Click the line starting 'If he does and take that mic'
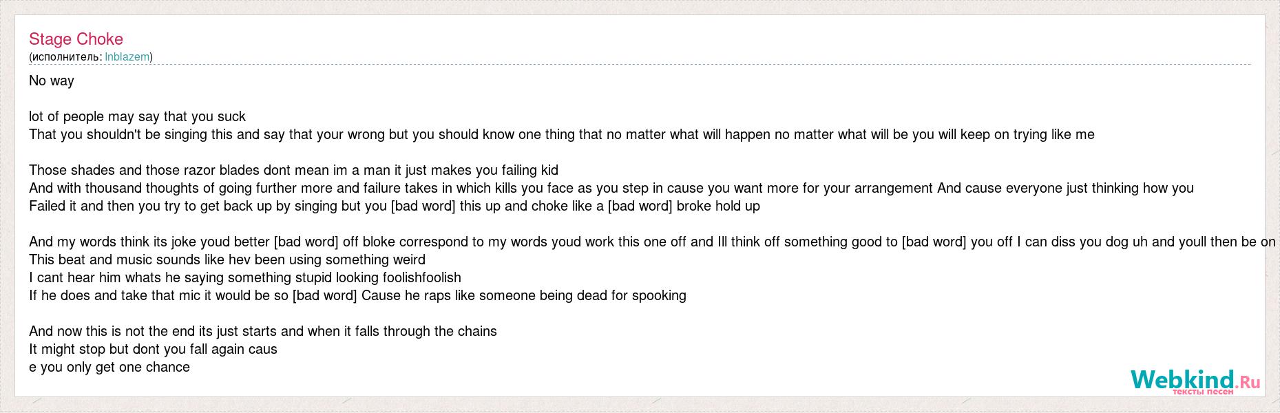The height and width of the screenshot is (413, 1280). tap(357, 295)
